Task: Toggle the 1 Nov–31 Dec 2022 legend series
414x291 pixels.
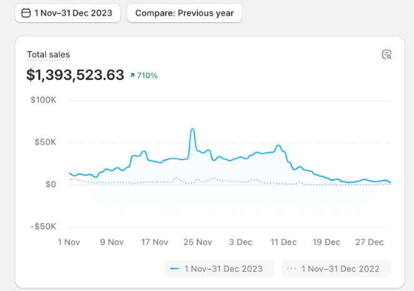Action: 336,268
